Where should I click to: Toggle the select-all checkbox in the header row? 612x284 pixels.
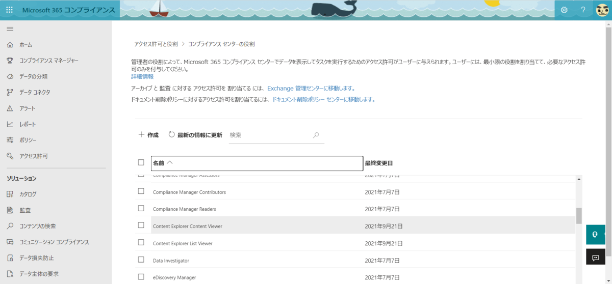[x=141, y=163]
